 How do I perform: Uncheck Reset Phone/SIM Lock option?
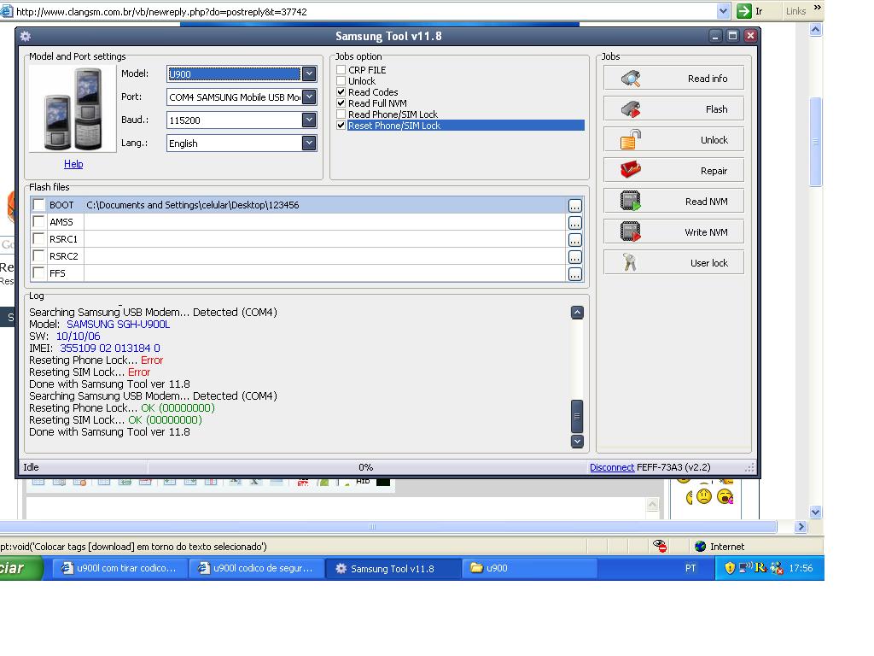(341, 126)
